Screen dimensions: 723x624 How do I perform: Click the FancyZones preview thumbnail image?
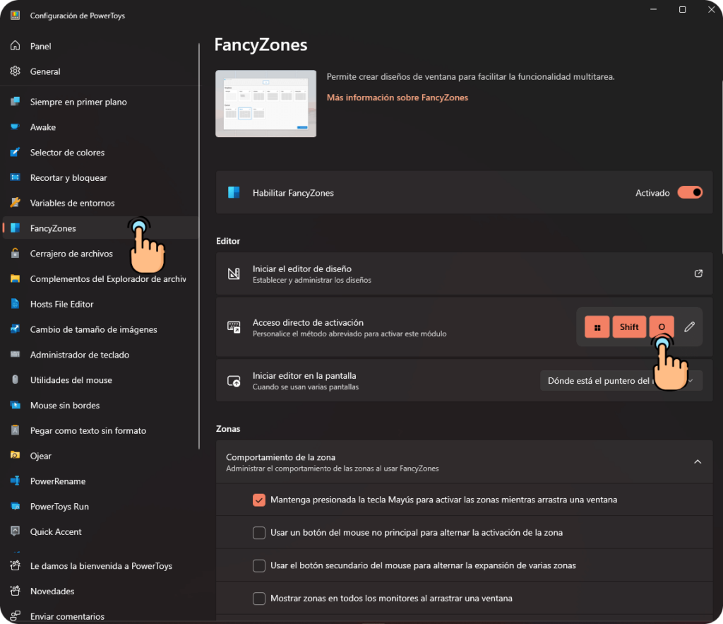pos(265,103)
